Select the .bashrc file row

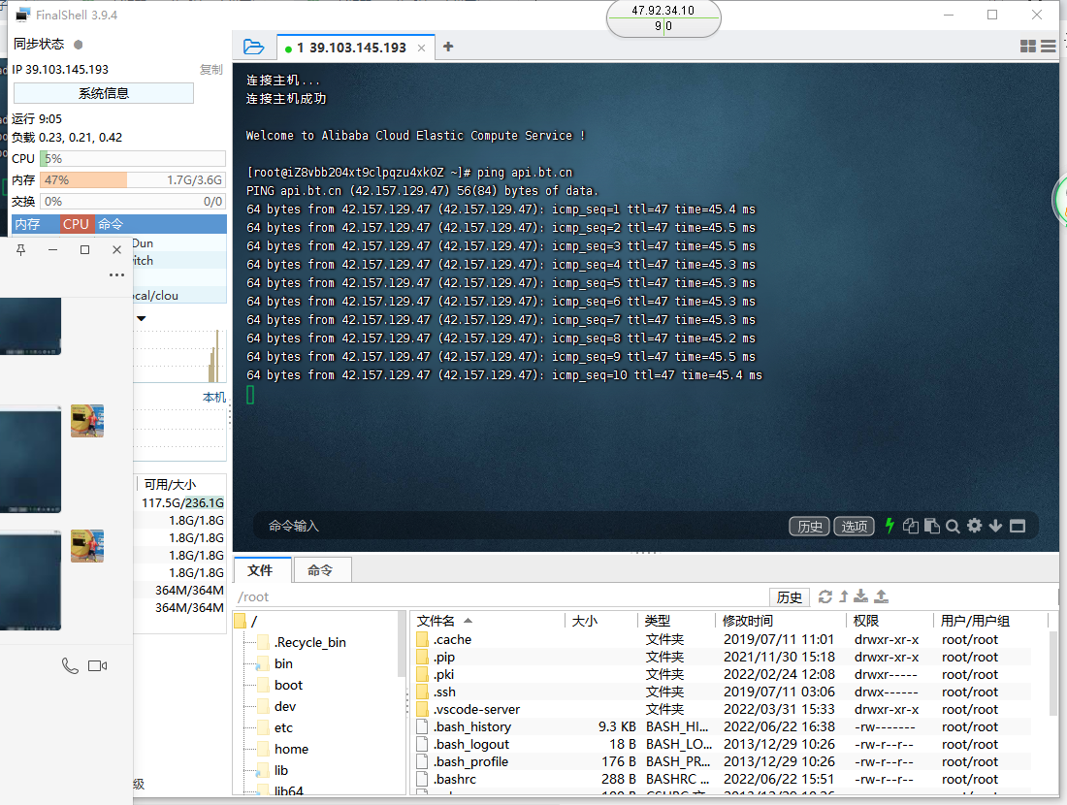[x=724, y=779]
